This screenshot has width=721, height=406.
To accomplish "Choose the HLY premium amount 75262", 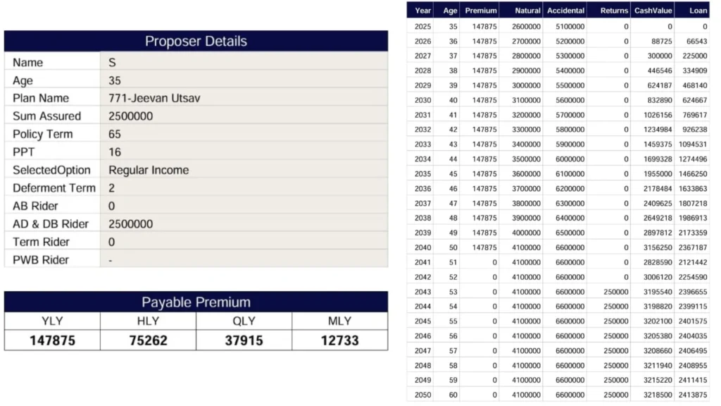I will [148, 340].
